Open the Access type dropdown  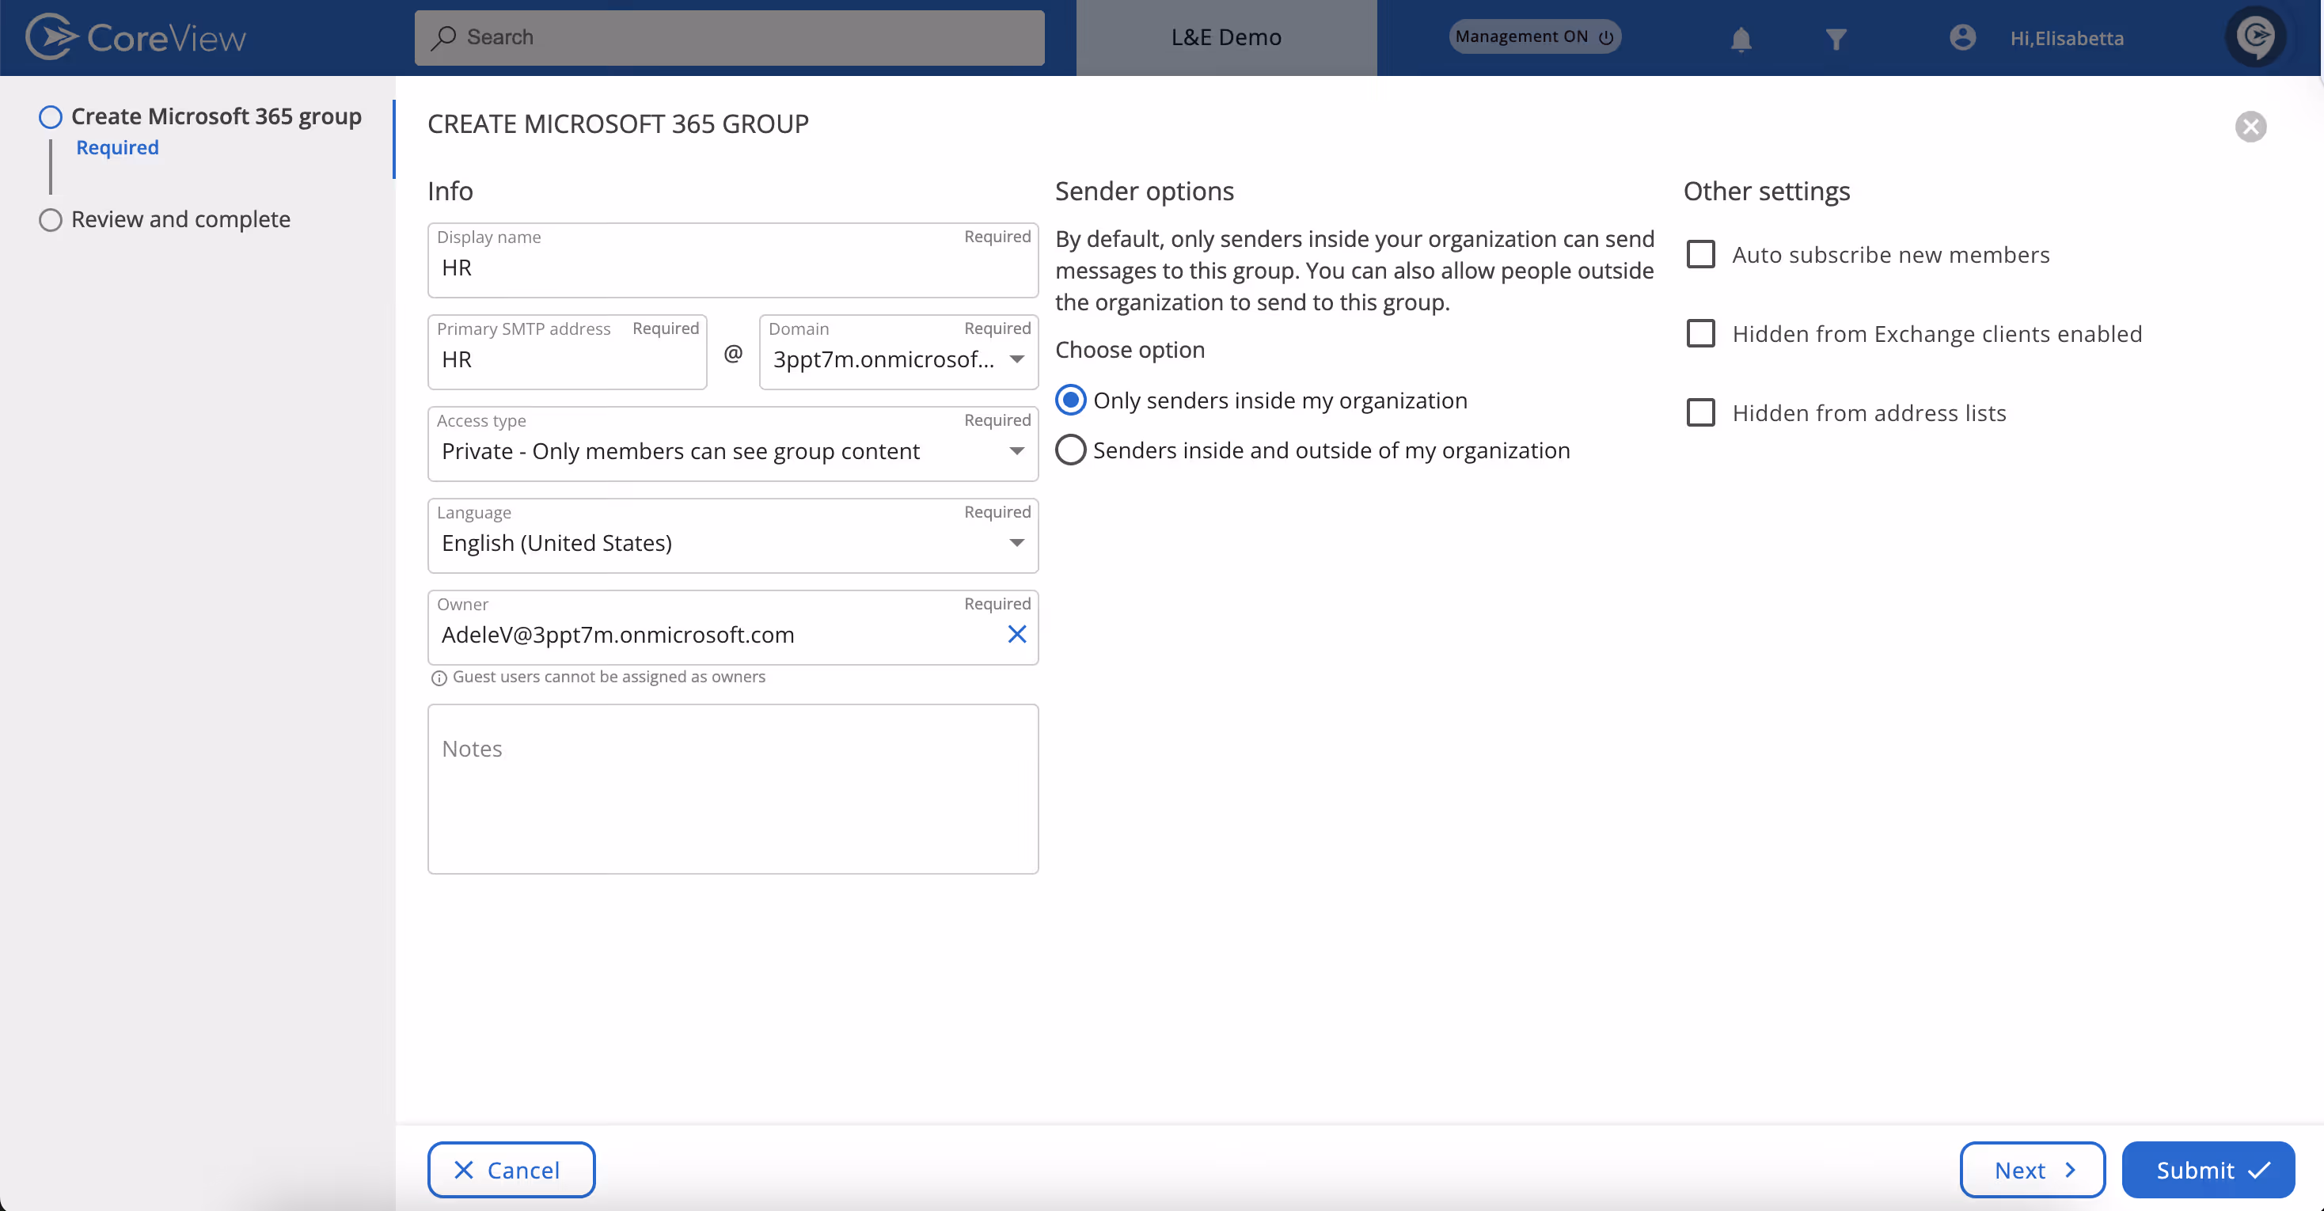pyautogui.click(x=1016, y=450)
